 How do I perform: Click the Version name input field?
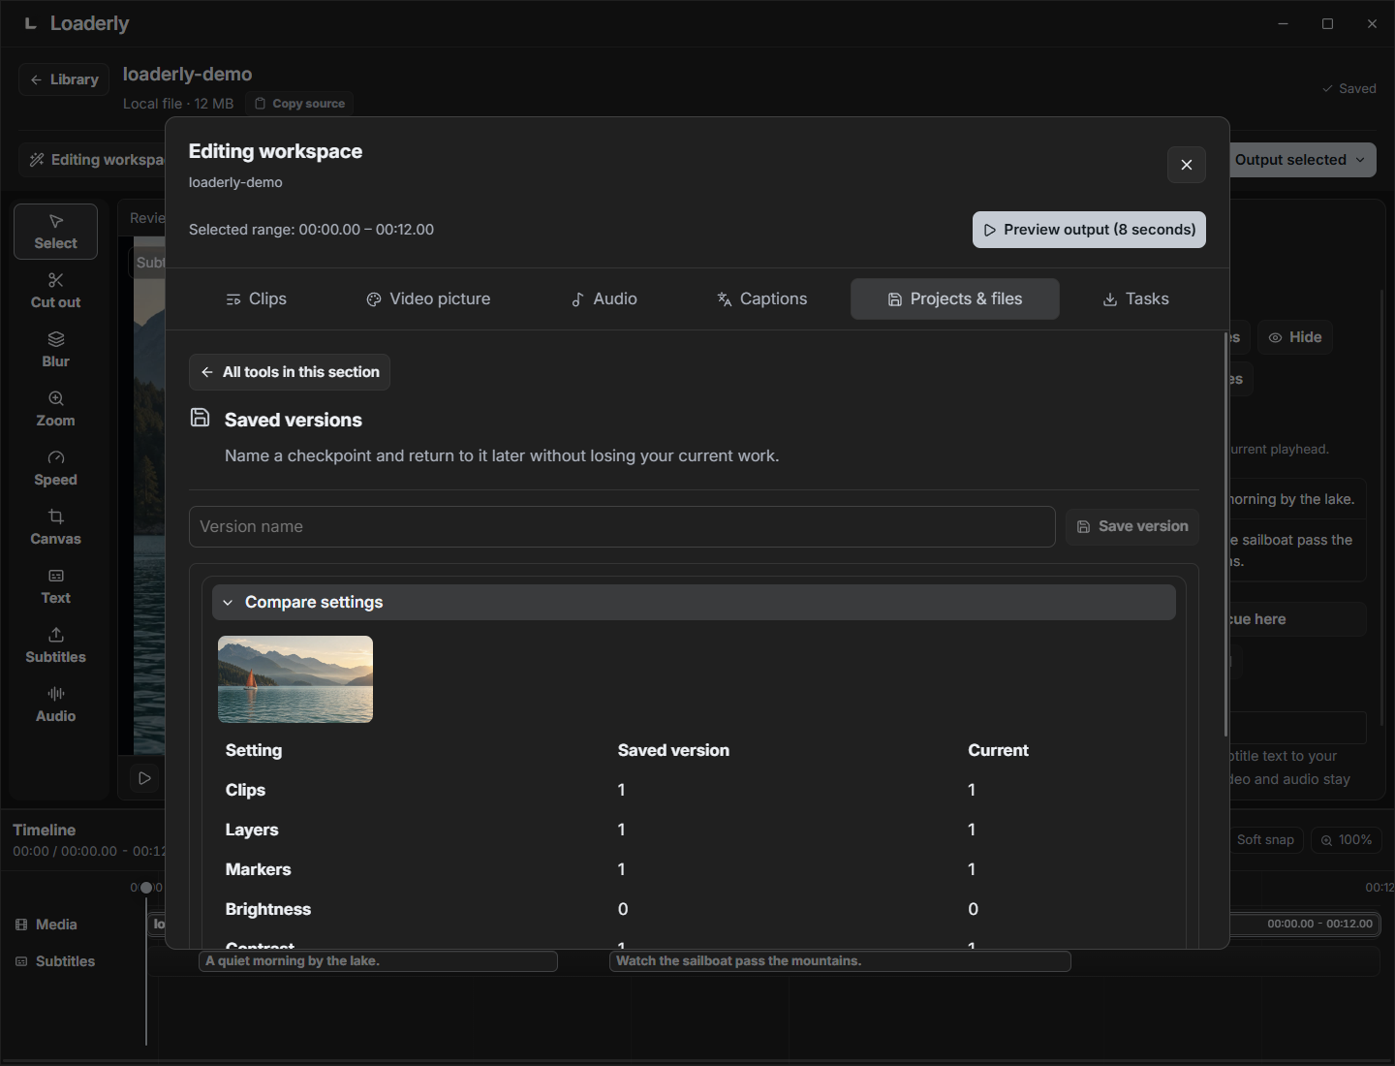point(622,526)
